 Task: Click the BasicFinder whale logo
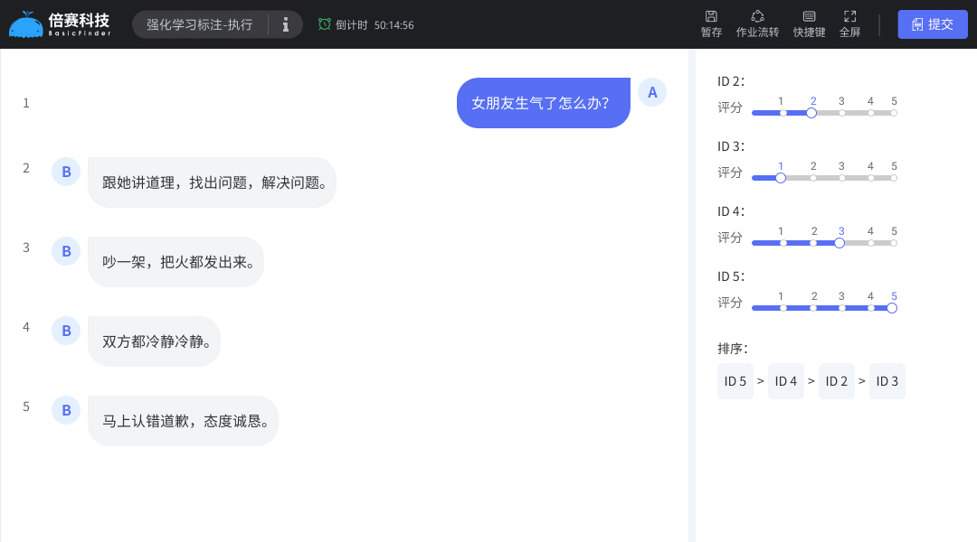pyautogui.click(x=26, y=24)
